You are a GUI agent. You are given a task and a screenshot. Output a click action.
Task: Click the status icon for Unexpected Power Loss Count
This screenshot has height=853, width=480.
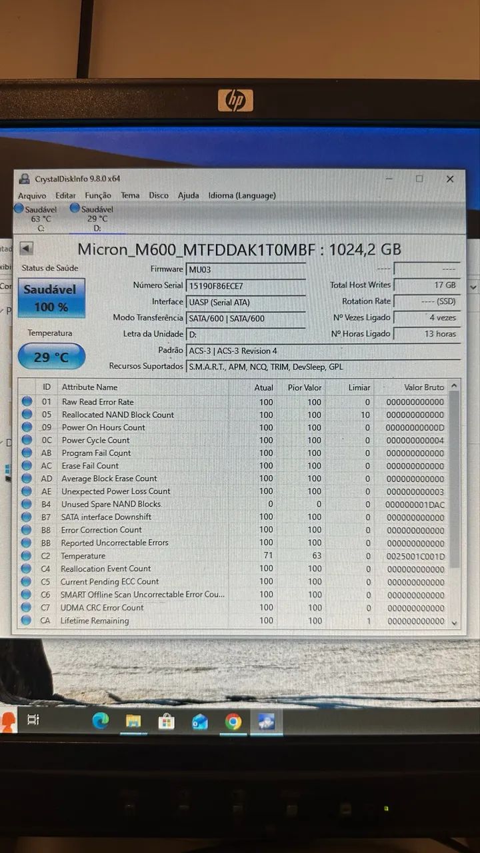27,491
